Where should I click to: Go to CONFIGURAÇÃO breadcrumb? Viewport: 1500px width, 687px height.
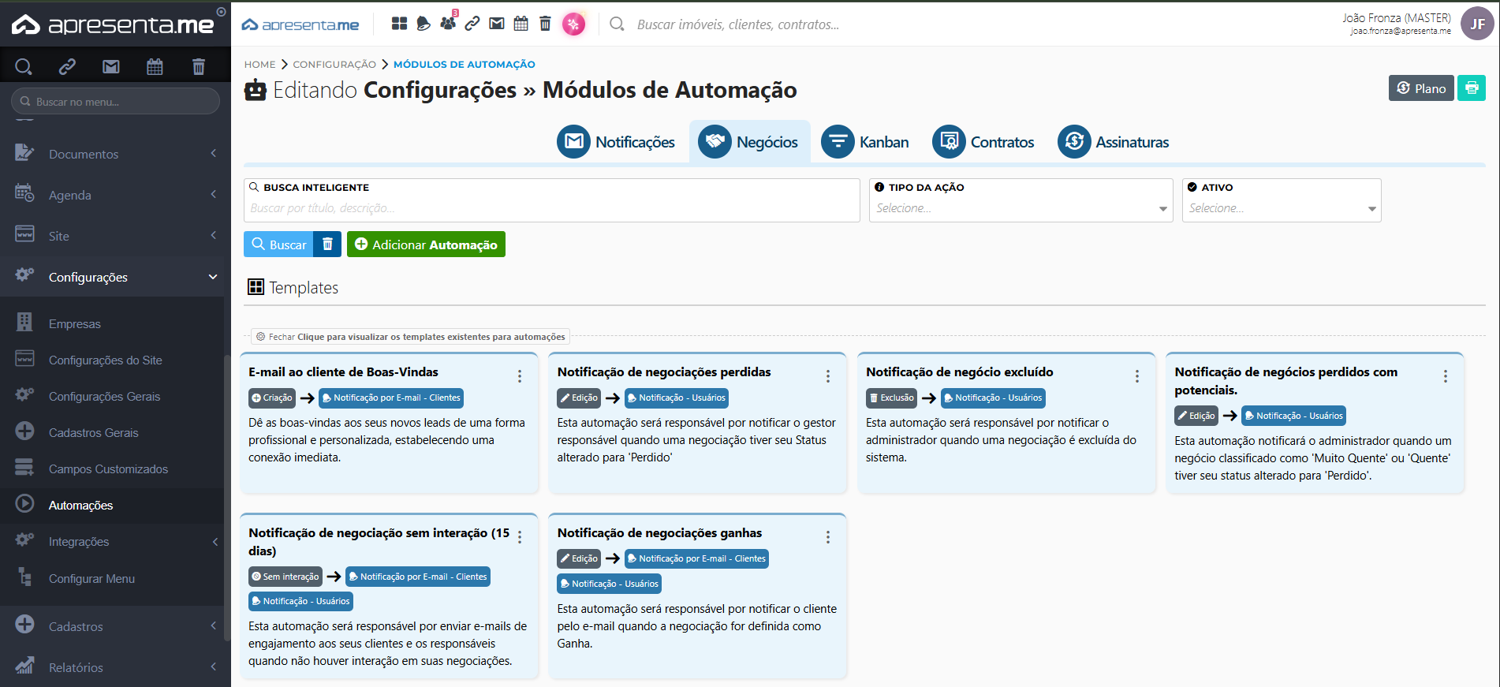click(334, 65)
